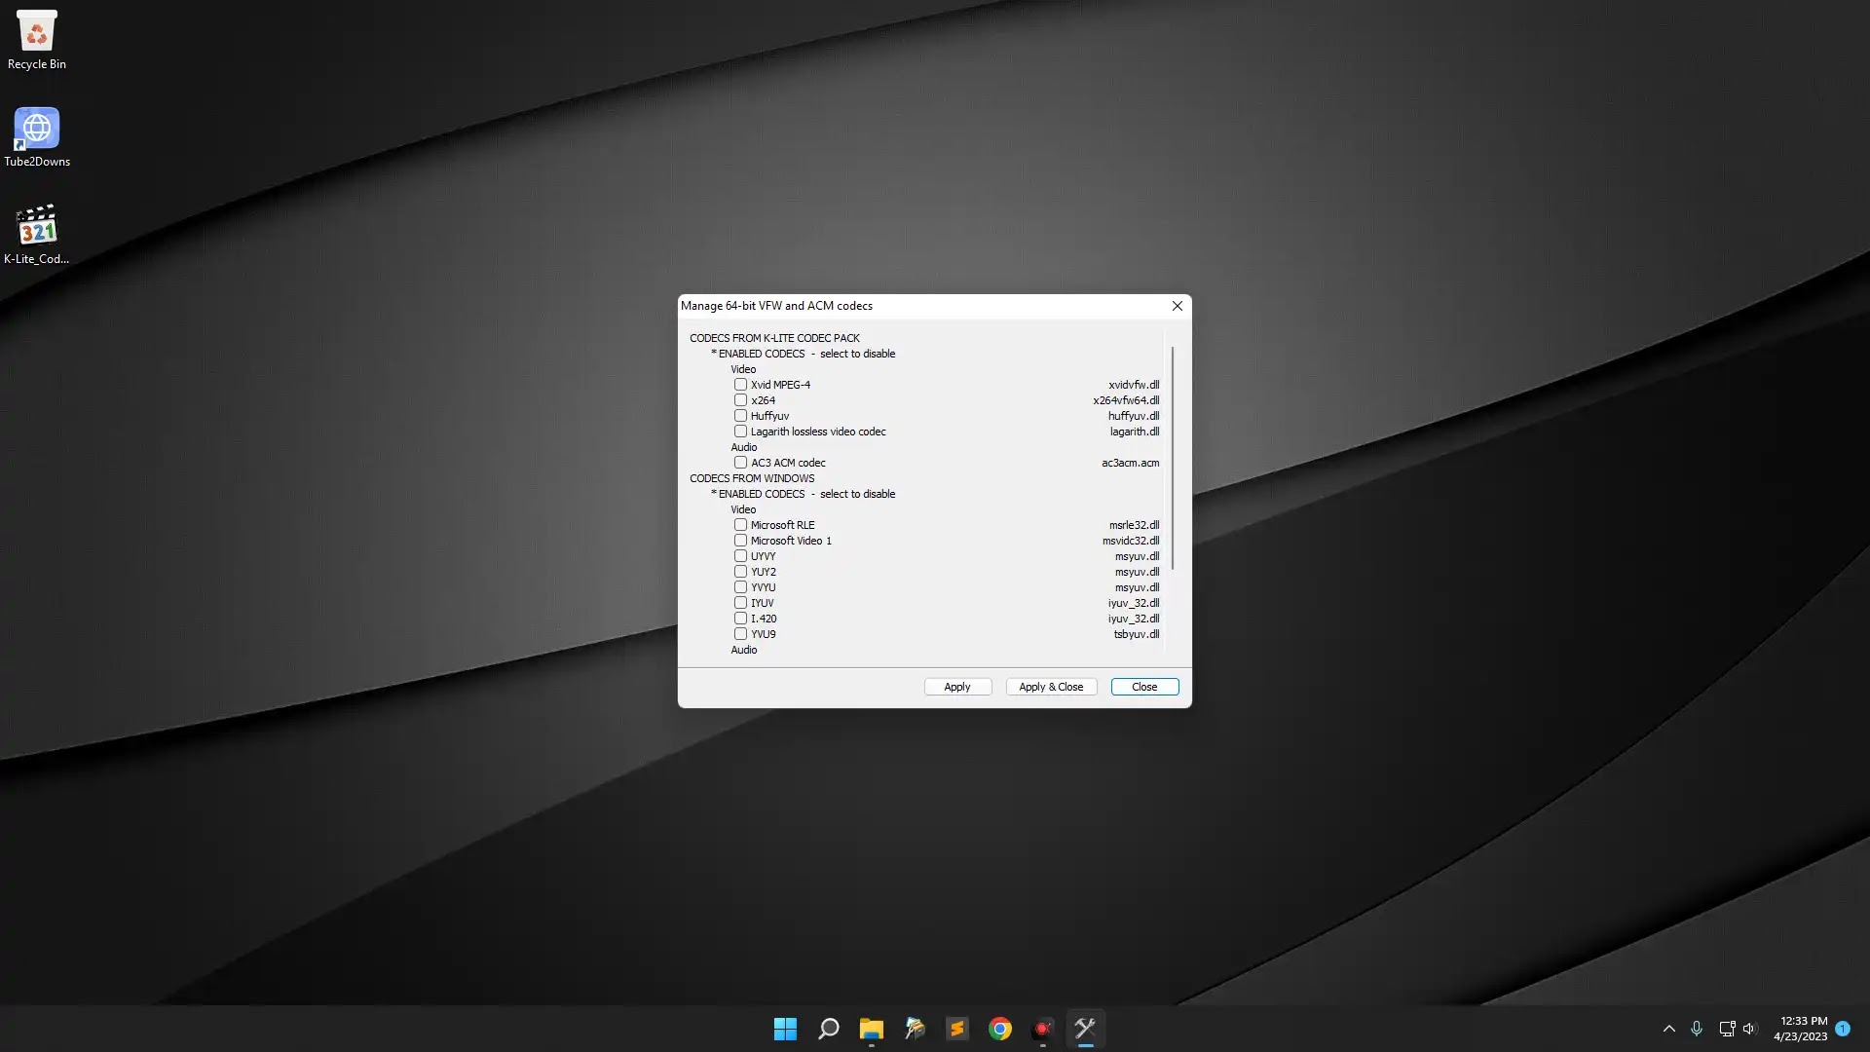Click the Recycle Bin icon

pos(36,28)
